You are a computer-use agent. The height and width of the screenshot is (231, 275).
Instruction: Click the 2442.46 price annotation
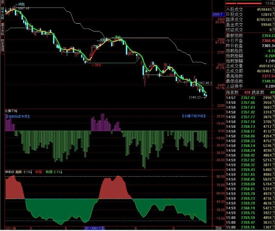coord(204,83)
